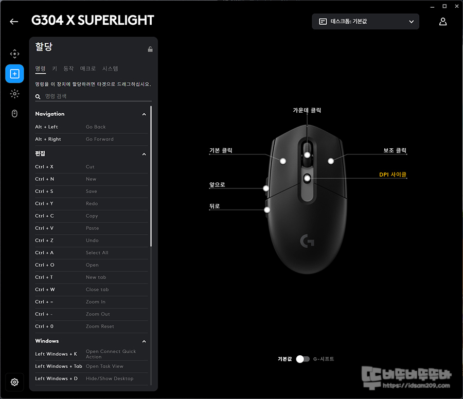The image size is (463, 399).
Task: Collapse the 편집 section
Action: click(144, 154)
